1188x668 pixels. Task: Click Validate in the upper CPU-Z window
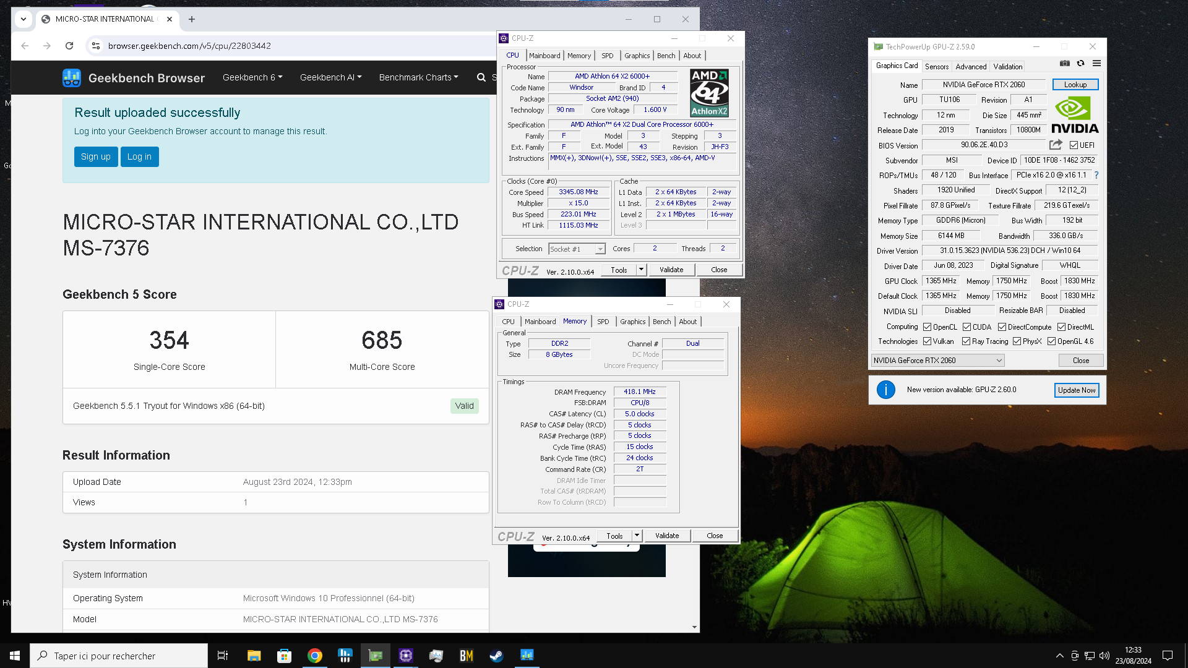[x=671, y=270]
